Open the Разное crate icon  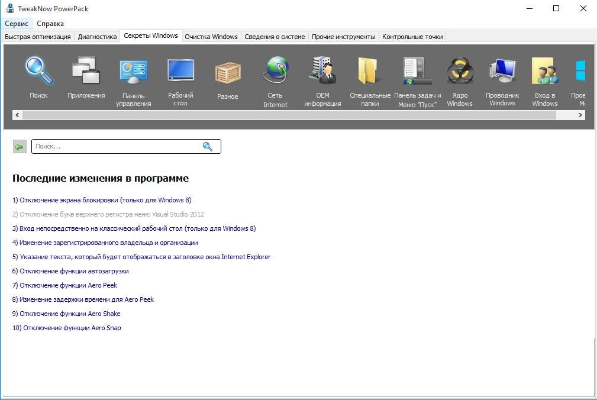228,72
